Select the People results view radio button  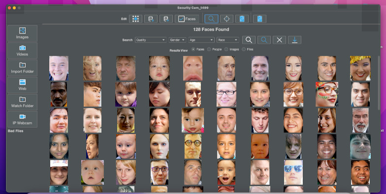click(209, 49)
